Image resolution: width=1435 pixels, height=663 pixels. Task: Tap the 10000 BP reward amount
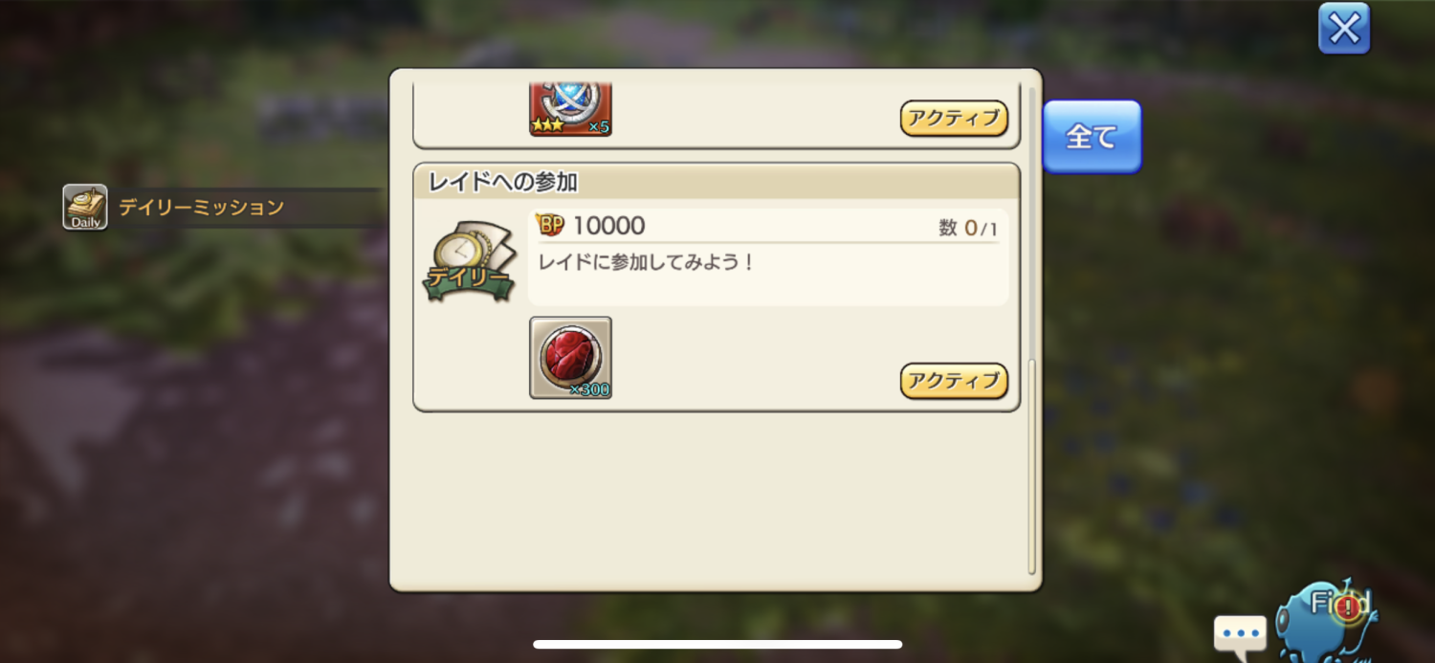(608, 226)
